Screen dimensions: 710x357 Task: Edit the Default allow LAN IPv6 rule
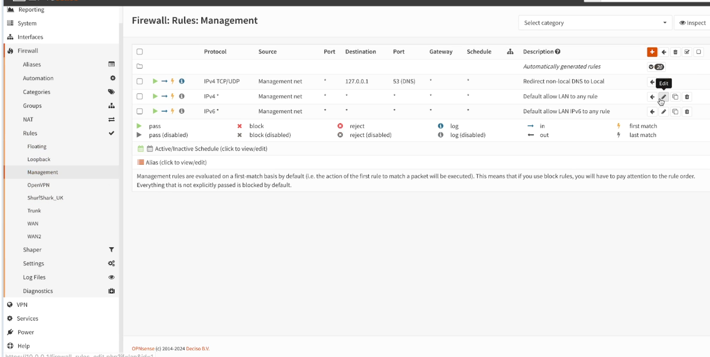663,111
